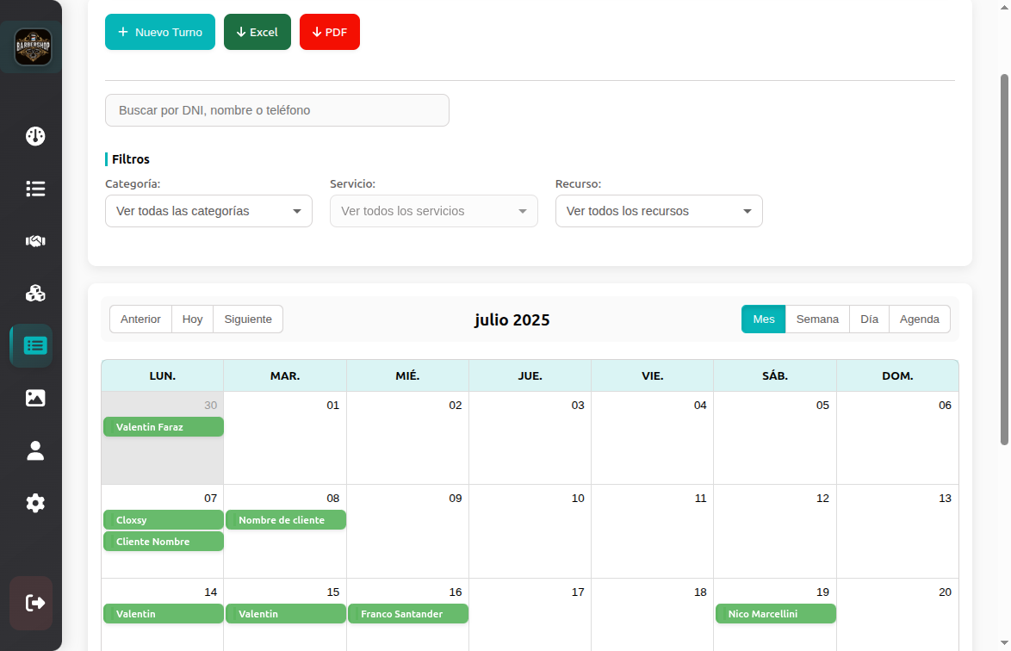
Task: Select the Día calendar view
Action: [x=869, y=319]
